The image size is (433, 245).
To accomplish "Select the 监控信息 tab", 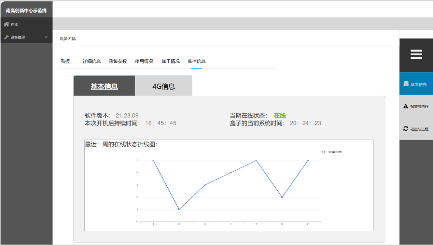I will pyautogui.click(x=196, y=61).
